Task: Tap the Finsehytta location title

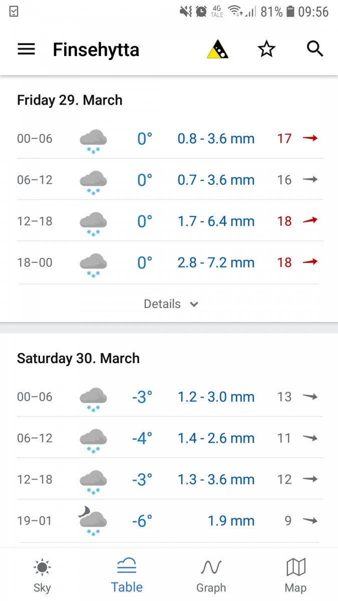Action: 96,50
